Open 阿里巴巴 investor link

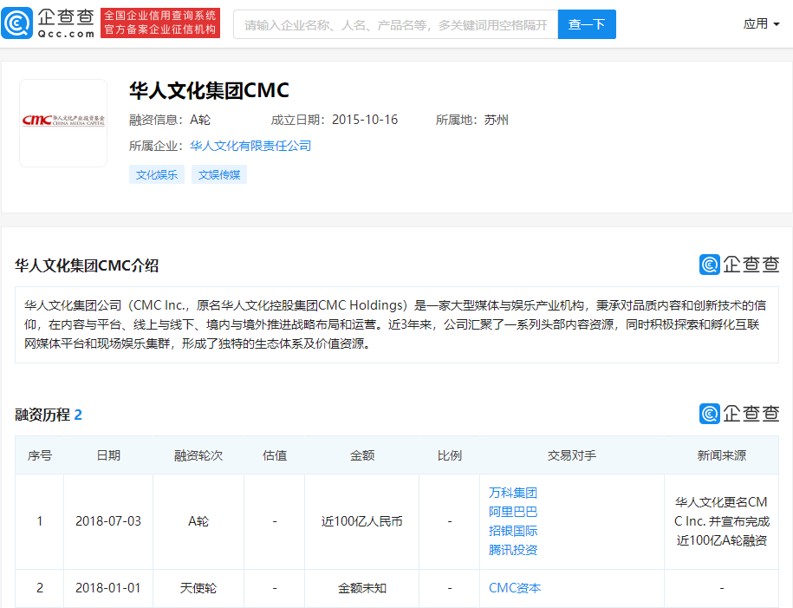tap(513, 512)
